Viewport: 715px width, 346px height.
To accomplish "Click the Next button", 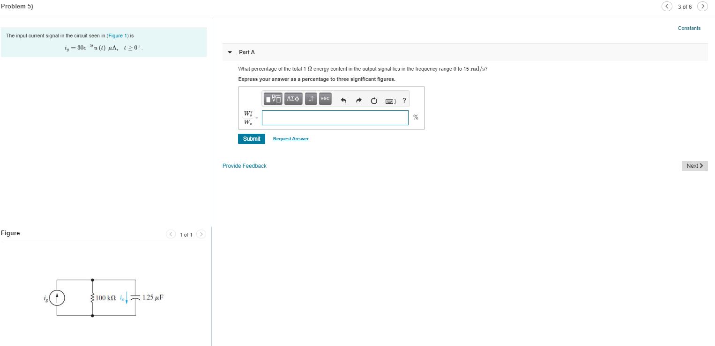I will point(694,166).
